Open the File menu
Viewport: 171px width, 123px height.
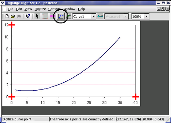pyautogui.click(x=10, y=9)
